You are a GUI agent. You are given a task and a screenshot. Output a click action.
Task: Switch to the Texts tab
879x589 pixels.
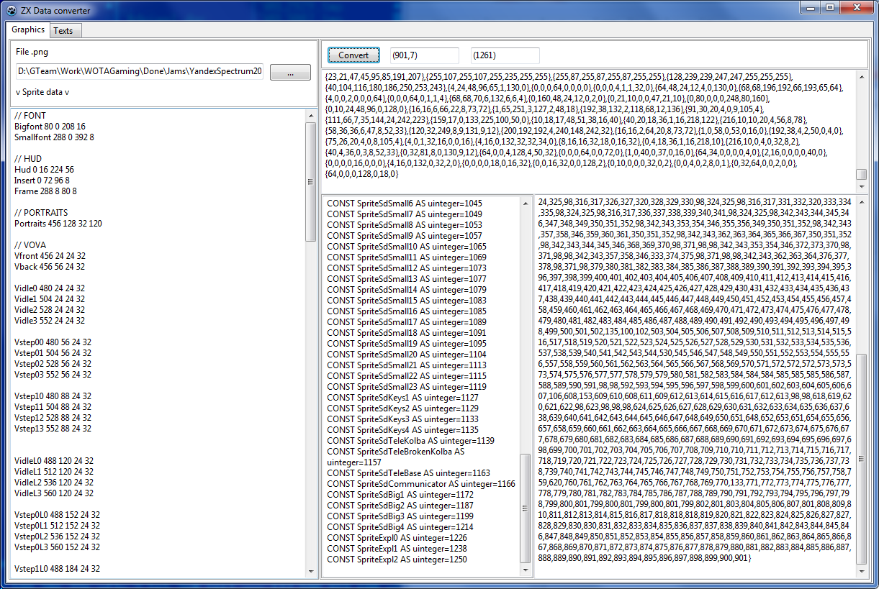tap(63, 30)
